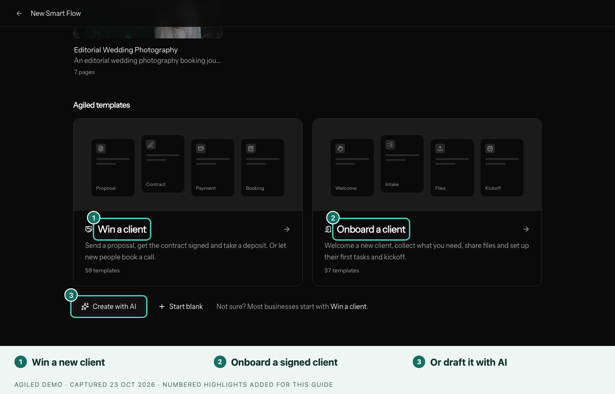615x394 pixels.
Task: Click the Payment step label
Action: (206, 188)
